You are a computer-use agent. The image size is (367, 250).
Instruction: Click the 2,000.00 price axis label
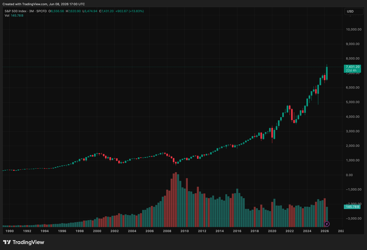pyautogui.click(x=353, y=146)
